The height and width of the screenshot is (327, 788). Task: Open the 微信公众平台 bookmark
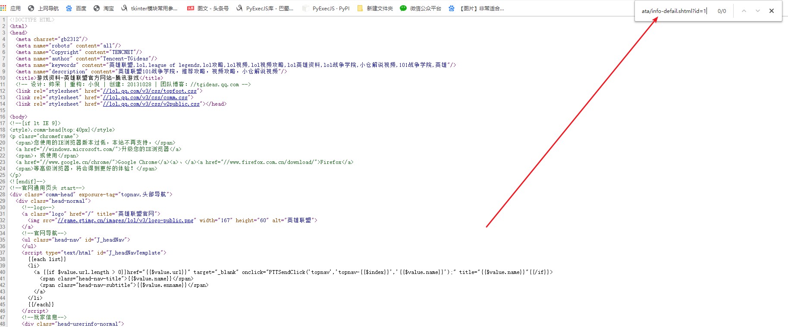(421, 8)
